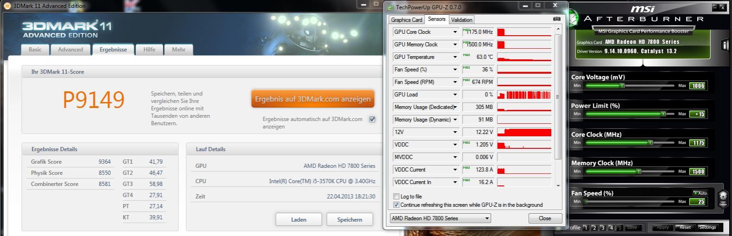Image resolution: width=732 pixels, height=236 pixels.
Task: Click Apply in MSI Afterburner
Action: (663, 227)
